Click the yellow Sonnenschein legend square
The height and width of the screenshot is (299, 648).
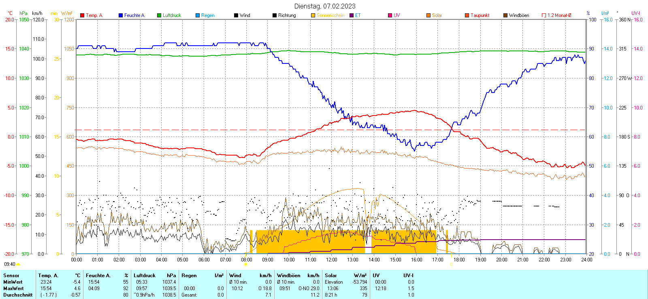[x=313, y=15]
